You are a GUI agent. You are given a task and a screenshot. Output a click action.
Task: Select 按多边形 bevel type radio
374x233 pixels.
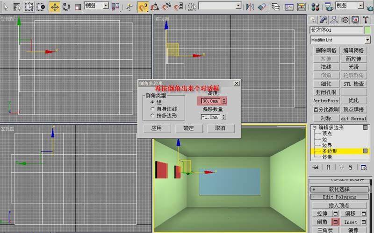pos(152,115)
